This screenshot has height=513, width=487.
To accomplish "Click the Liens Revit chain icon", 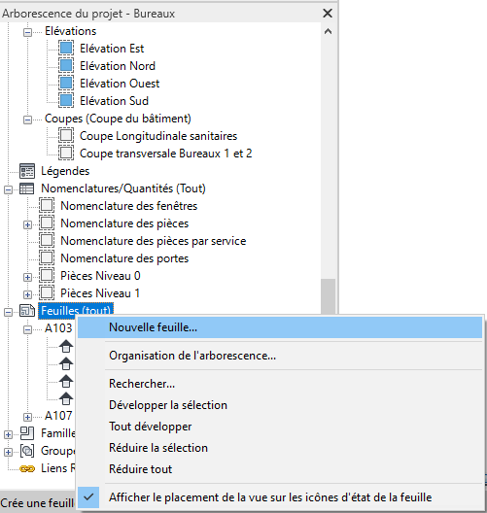I will click(x=27, y=469).
